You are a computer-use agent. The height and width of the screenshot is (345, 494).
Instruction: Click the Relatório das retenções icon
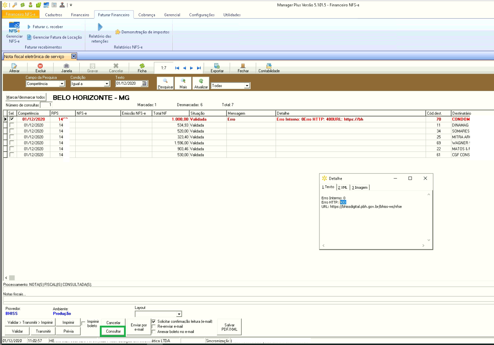tap(100, 27)
